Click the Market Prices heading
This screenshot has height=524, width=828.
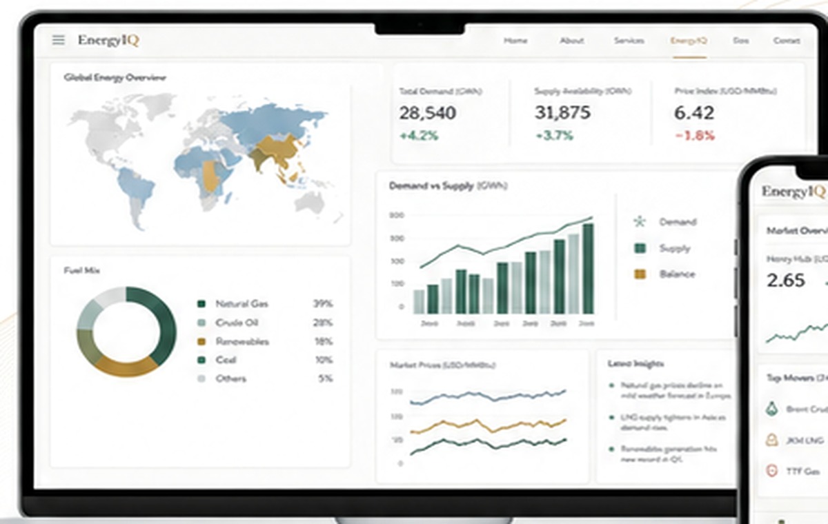(443, 365)
